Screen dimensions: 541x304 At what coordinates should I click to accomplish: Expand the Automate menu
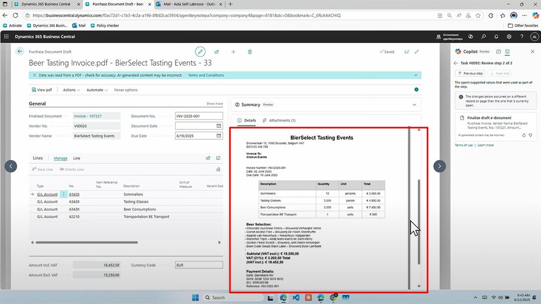[x=97, y=90]
